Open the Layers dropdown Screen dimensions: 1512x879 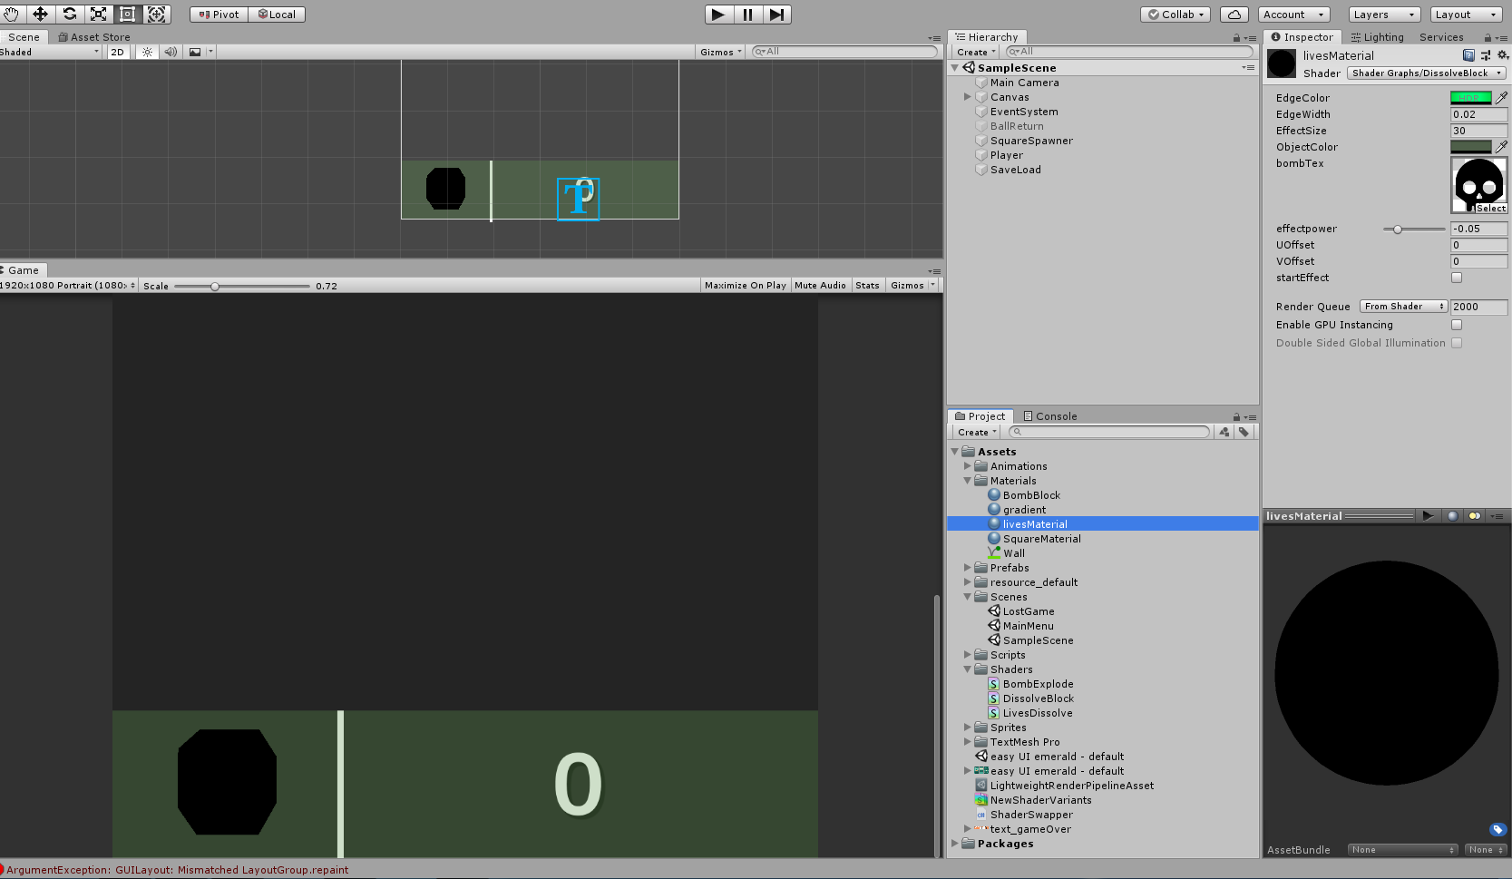(x=1384, y=15)
